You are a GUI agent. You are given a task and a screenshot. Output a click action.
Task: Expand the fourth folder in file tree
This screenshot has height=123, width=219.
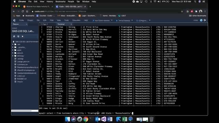click(x=13, y=53)
